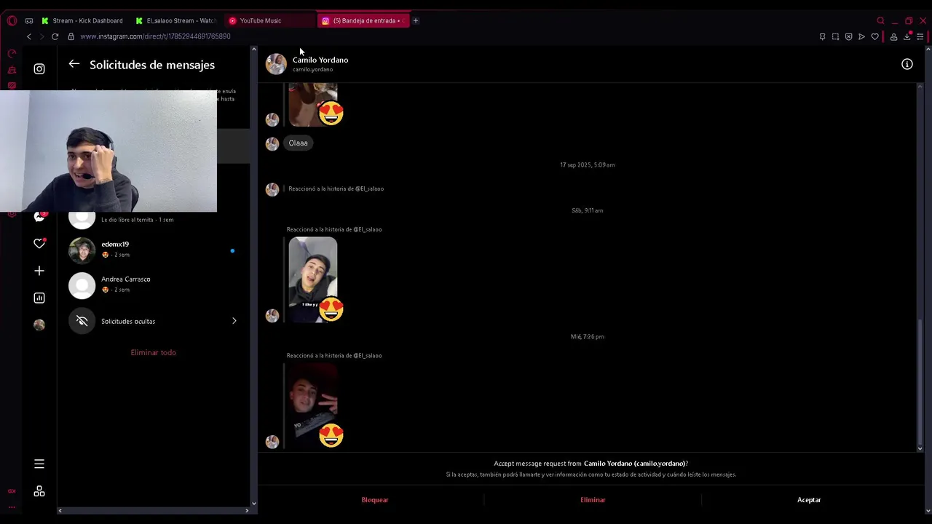Accept the message request with Aceptar
This screenshot has width=932, height=524.
click(809, 500)
